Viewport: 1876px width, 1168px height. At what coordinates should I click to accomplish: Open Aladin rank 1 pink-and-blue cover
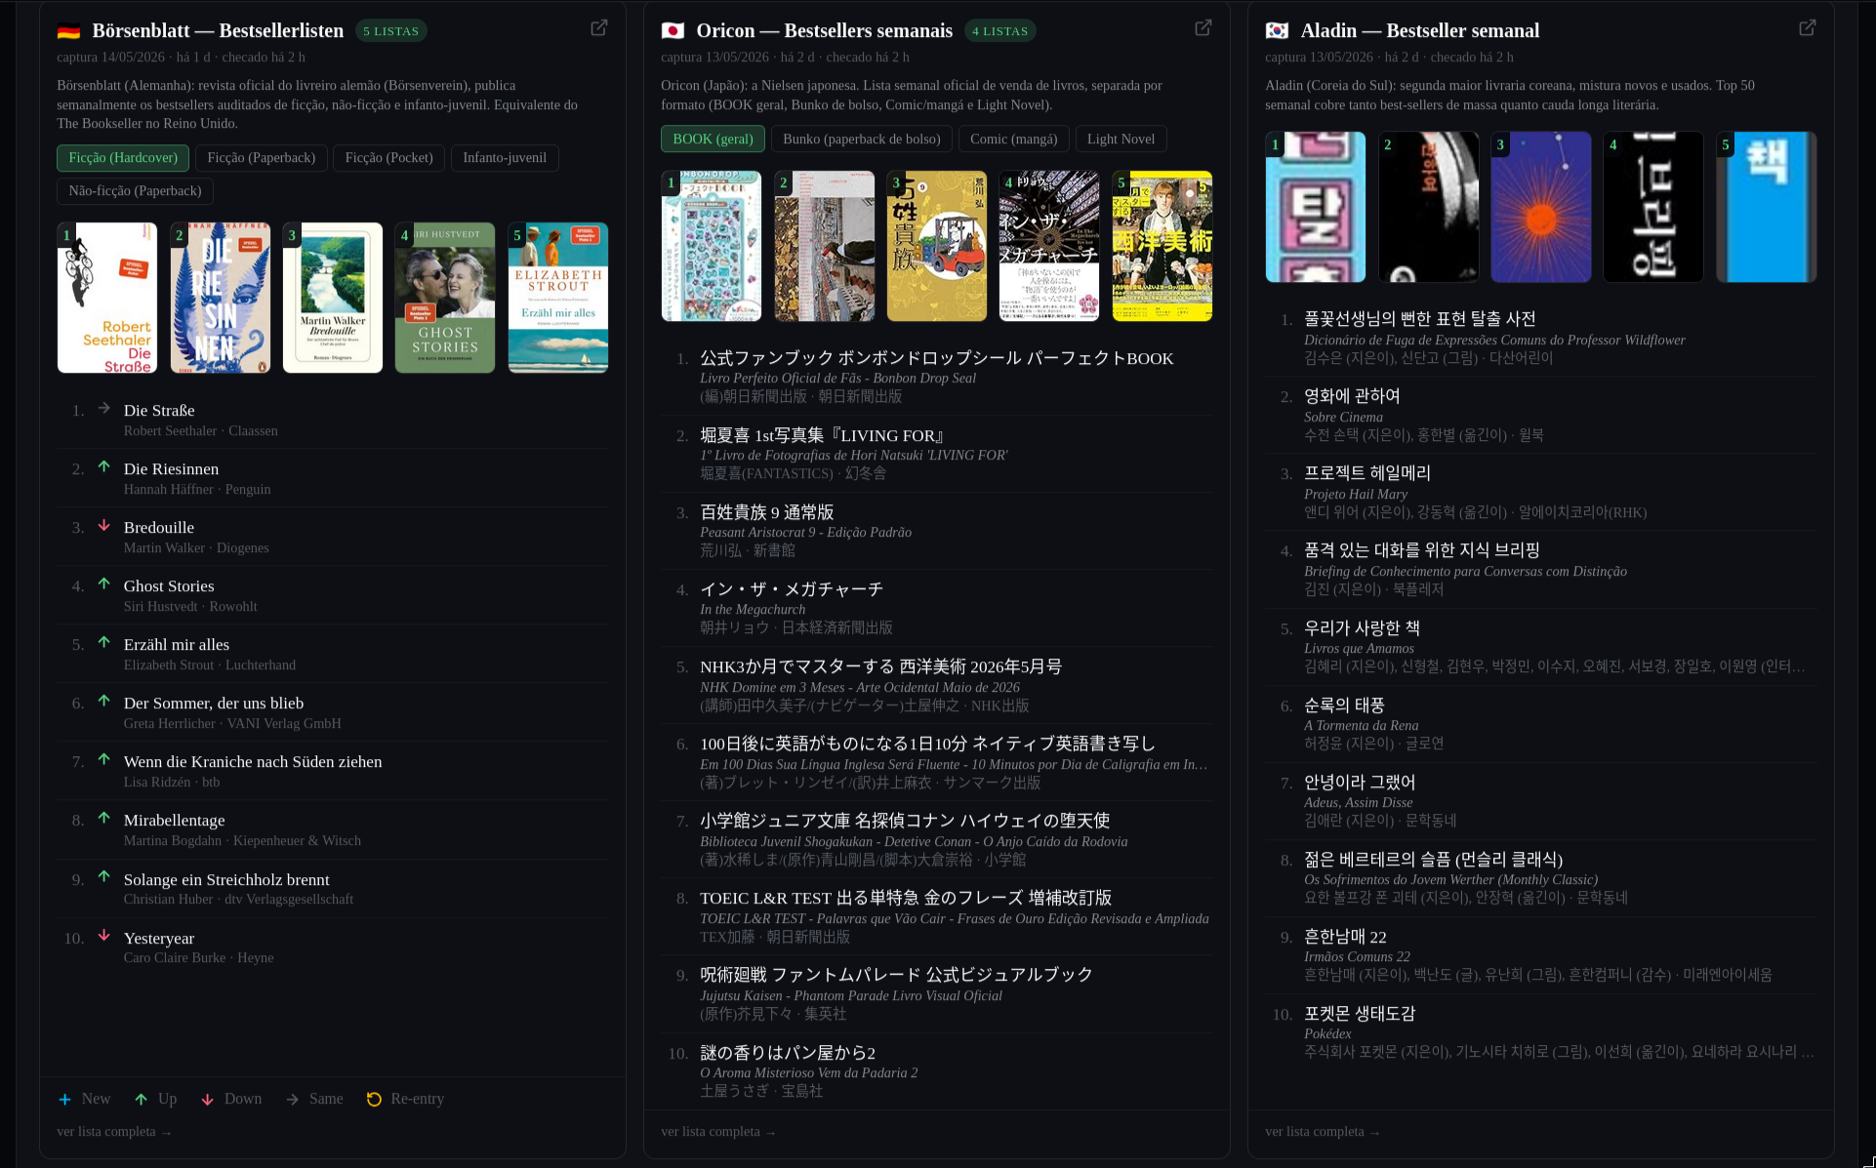click(1316, 207)
